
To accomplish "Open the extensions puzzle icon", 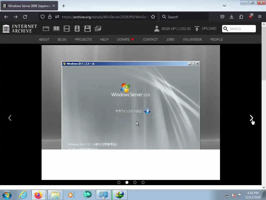I will point(241,17).
